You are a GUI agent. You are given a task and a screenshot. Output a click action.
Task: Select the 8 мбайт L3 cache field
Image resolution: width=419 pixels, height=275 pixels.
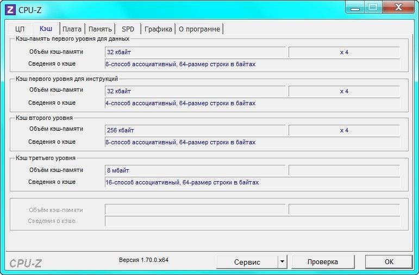tap(195, 170)
